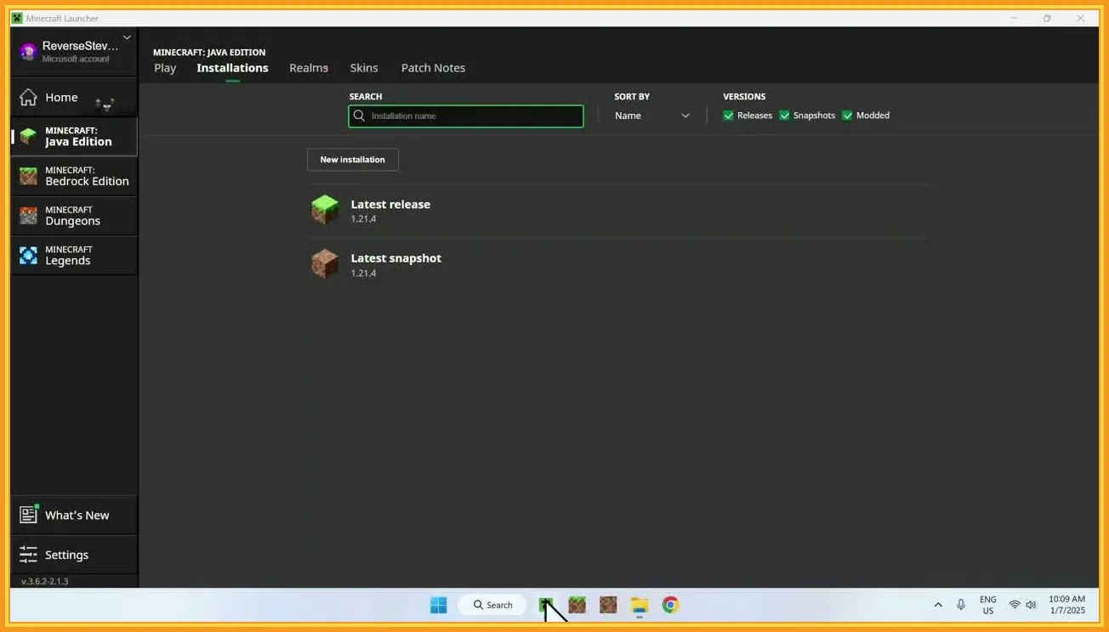Choose Minecraft Legends in sidebar
This screenshot has width=1109, height=632.
[x=74, y=256]
